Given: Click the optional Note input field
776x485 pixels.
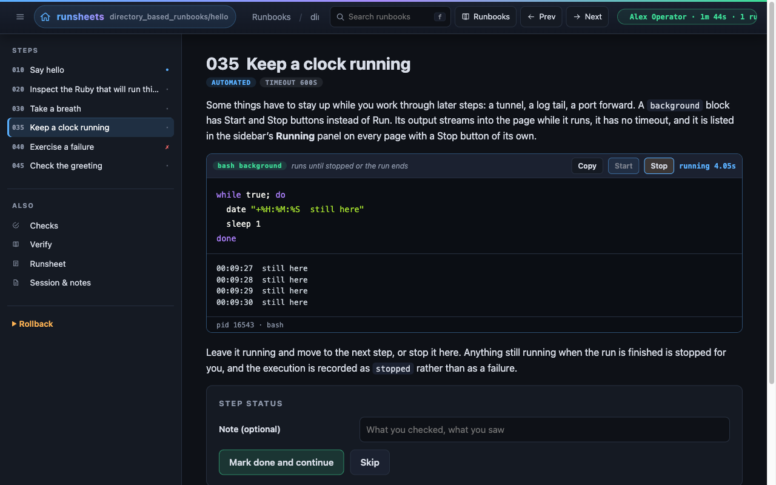Looking at the screenshot, I should (x=544, y=429).
